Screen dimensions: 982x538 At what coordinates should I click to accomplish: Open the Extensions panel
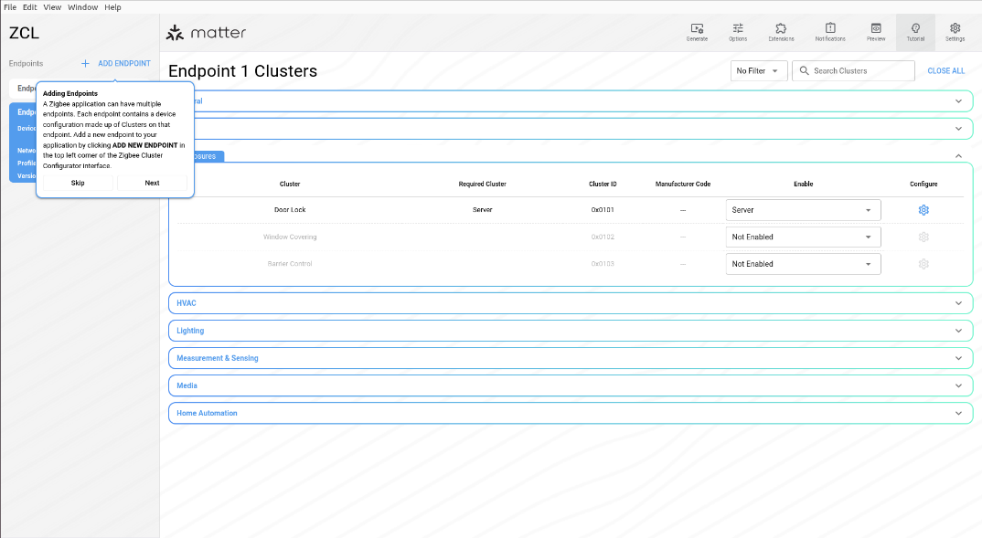[781, 31]
